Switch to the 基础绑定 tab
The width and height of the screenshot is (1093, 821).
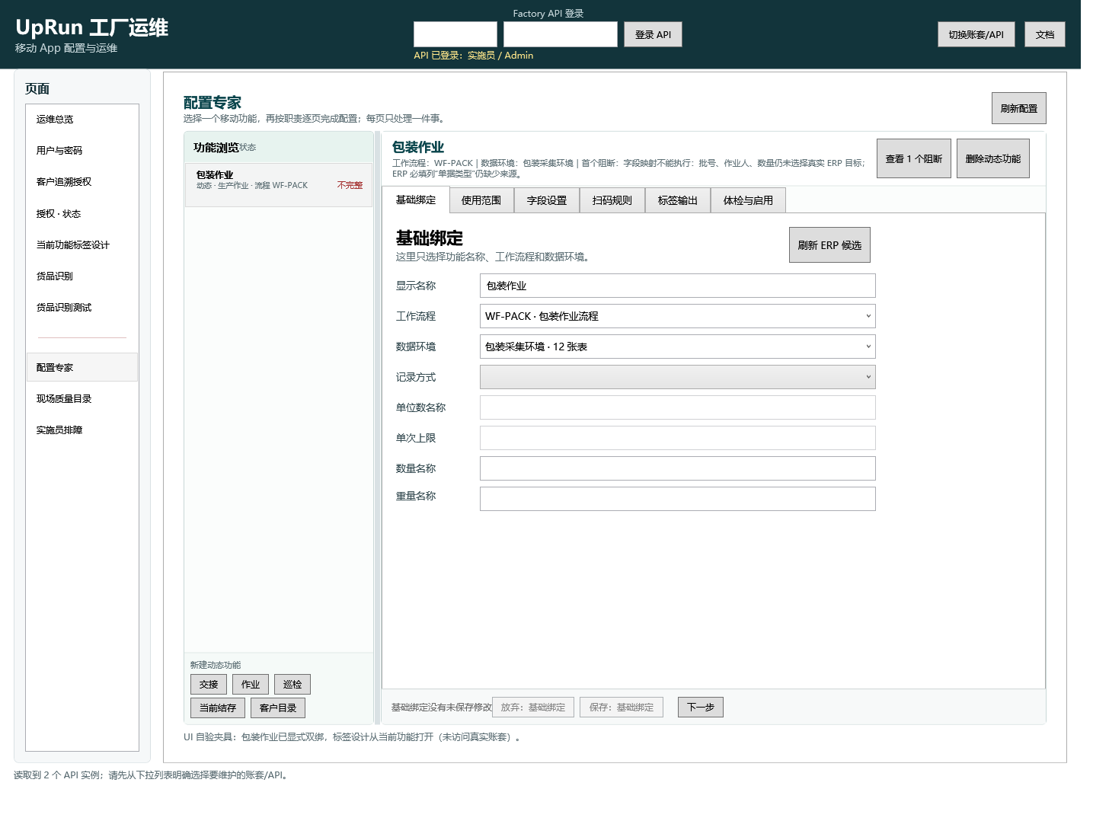[x=416, y=200]
